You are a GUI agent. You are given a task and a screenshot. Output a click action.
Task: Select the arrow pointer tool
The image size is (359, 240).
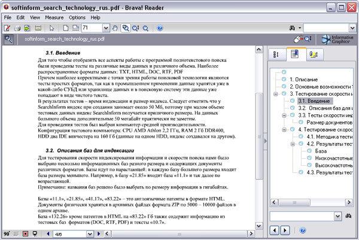52,28
